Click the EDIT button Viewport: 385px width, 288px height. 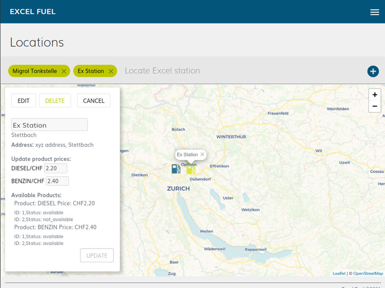pyautogui.click(x=24, y=101)
